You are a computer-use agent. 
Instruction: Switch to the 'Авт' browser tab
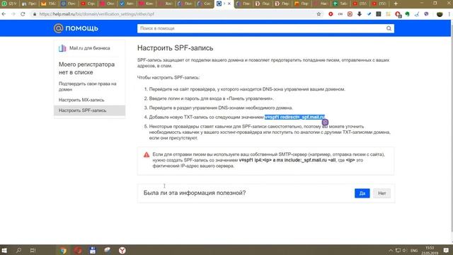coord(127,4)
